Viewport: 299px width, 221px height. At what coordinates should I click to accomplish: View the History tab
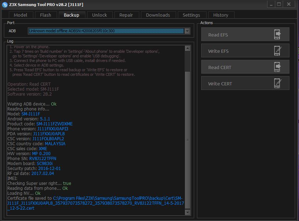pos(221,15)
